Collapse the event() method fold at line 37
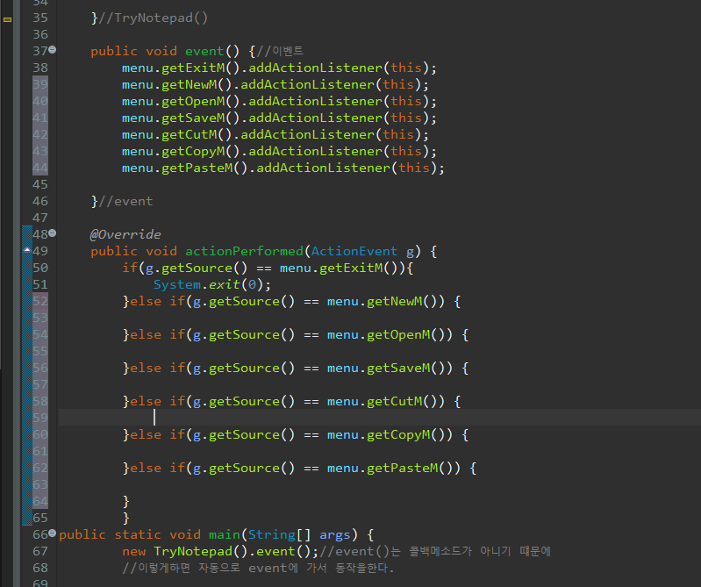This screenshot has height=587, width=701. point(53,50)
